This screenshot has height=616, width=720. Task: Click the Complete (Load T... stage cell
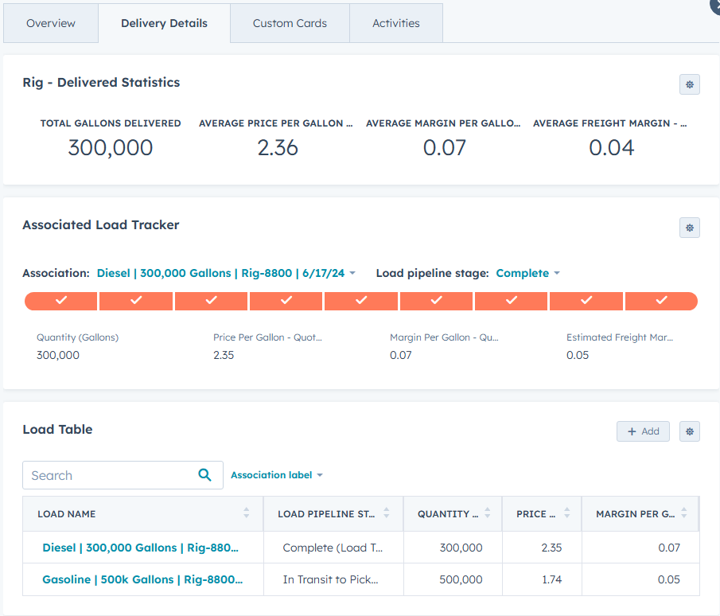tap(333, 548)
